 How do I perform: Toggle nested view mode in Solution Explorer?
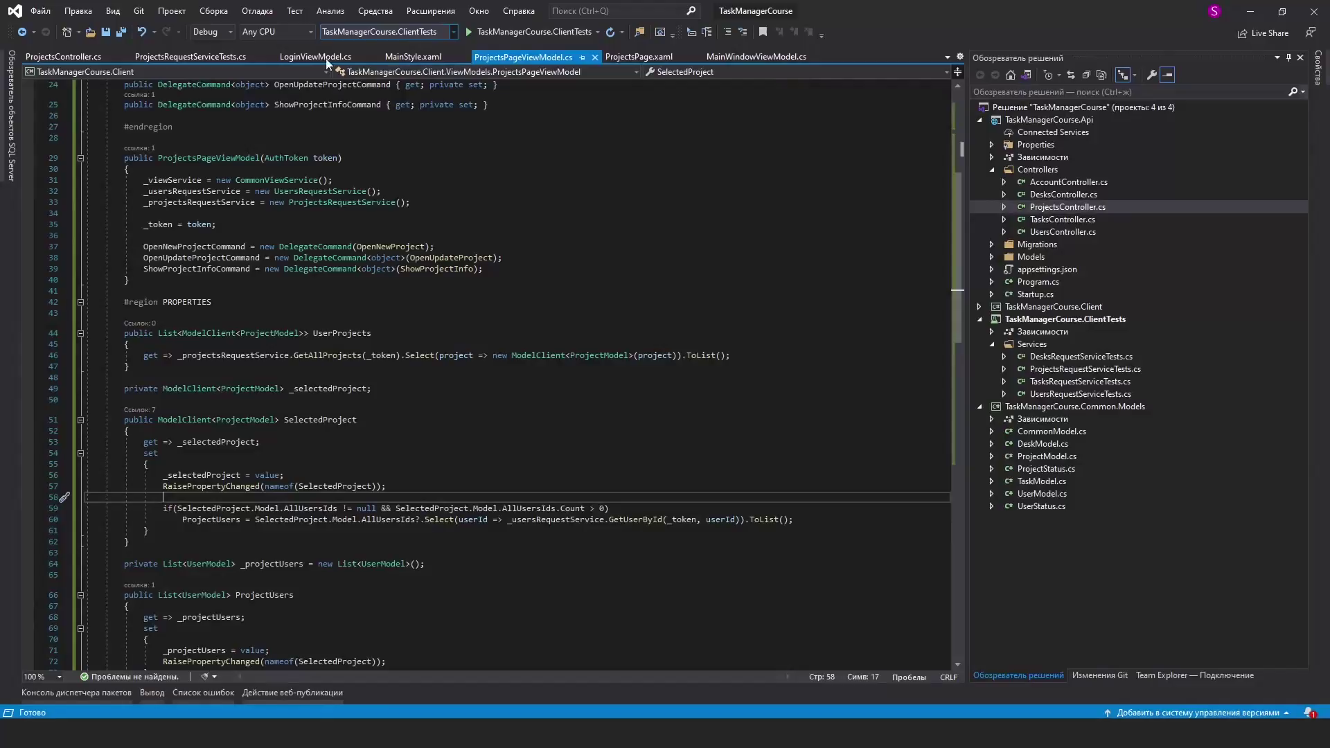click(x=1123, y=75)
